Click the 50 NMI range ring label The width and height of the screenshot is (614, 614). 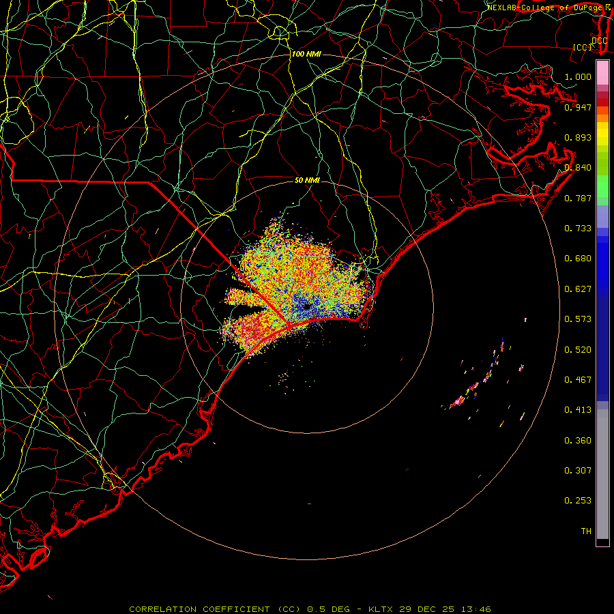click(x=307, y=180)
